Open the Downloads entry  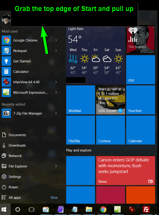tap(17, 145)
